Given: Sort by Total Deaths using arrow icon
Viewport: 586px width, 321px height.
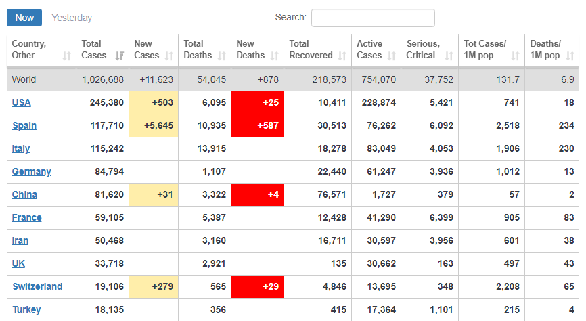Looking at the screenshot, I should (221, 56).
